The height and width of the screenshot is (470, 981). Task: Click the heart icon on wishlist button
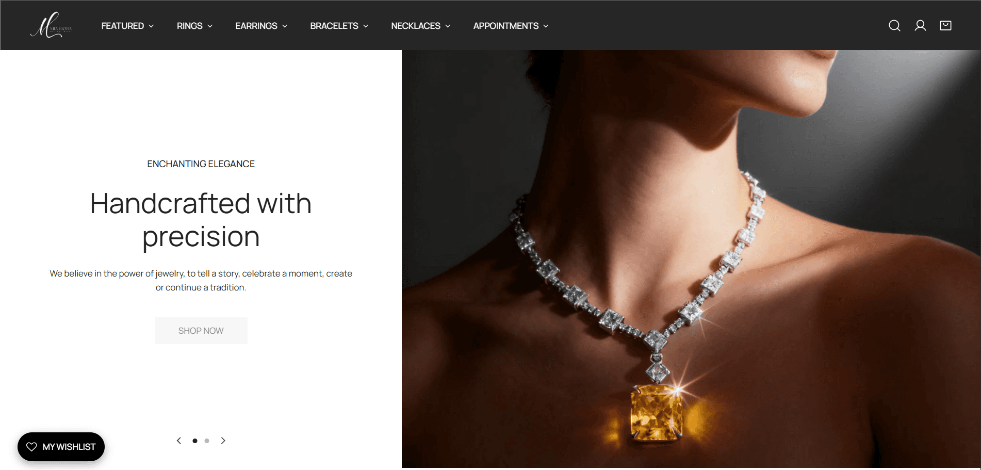pos(31,447)
